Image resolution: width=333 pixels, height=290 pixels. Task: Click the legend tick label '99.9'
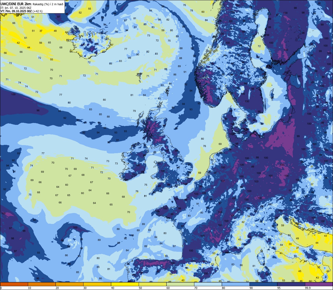coord(308,288)
